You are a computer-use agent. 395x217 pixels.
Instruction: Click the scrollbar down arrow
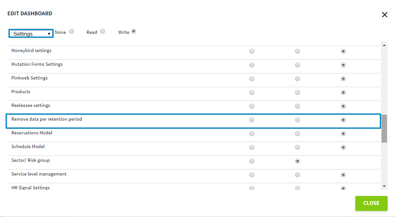pyautogui.click(x=384, y=186)
